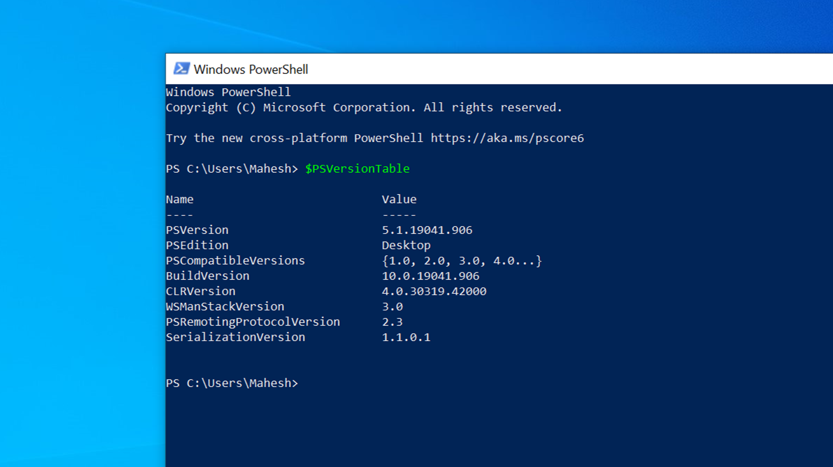Click the cross-platform PowerShell message

coord(296,138)
